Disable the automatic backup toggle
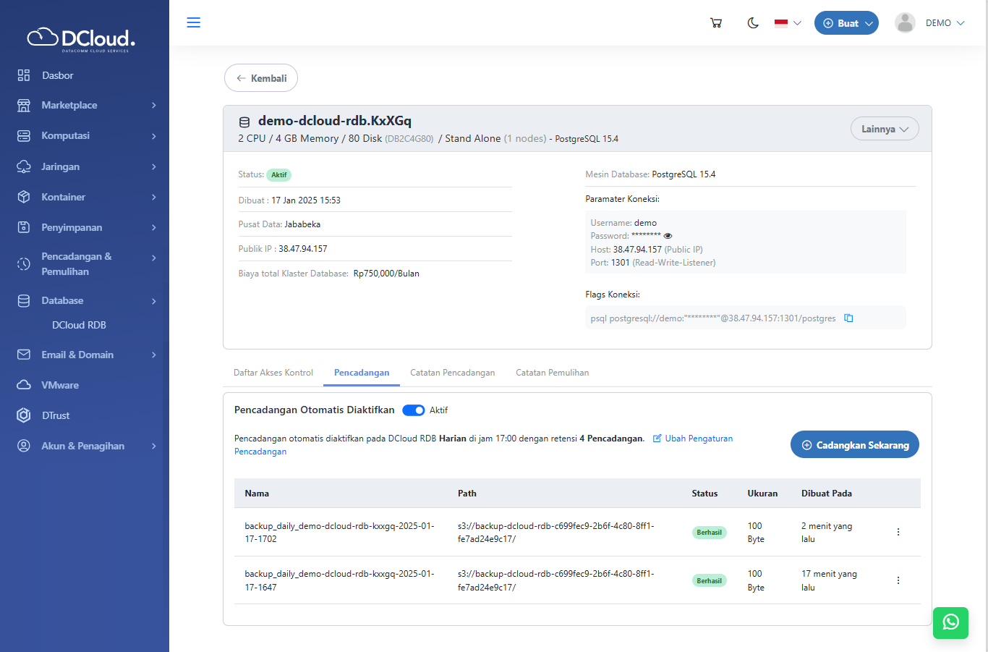Screen dimensions: 988x652 pos(414,410)
